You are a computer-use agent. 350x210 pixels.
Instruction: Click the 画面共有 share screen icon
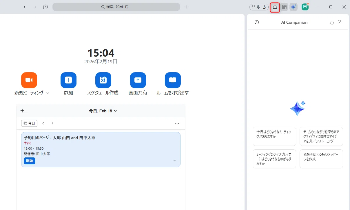point(138,80)
